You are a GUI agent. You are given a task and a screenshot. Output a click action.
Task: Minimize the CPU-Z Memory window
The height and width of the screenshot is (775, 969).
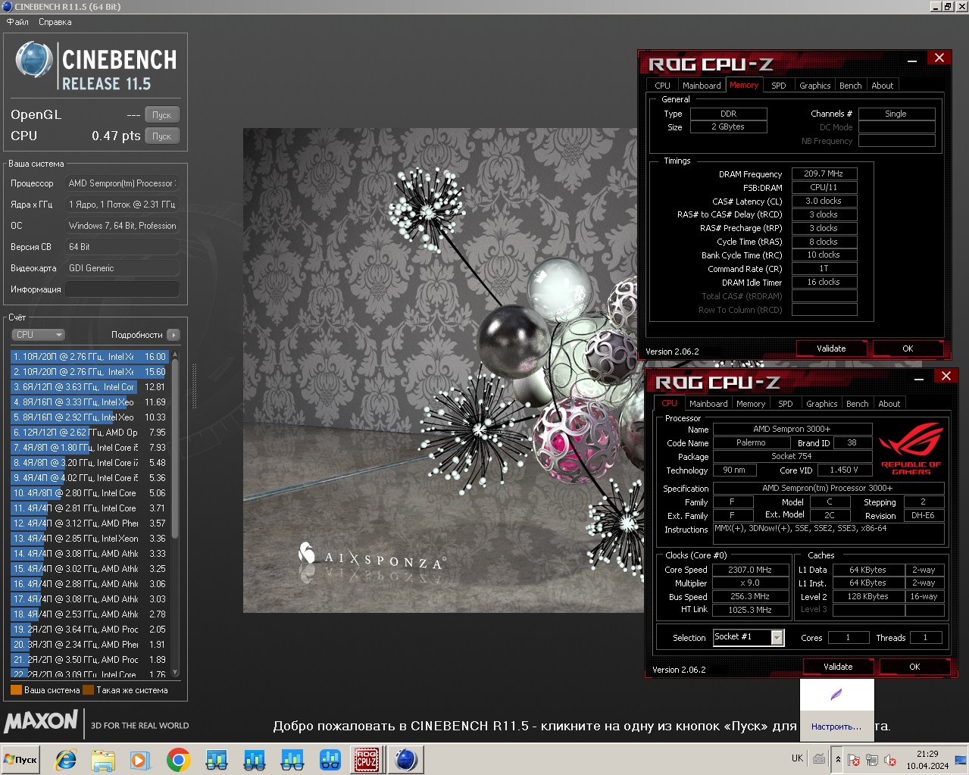tap(912, 59)
